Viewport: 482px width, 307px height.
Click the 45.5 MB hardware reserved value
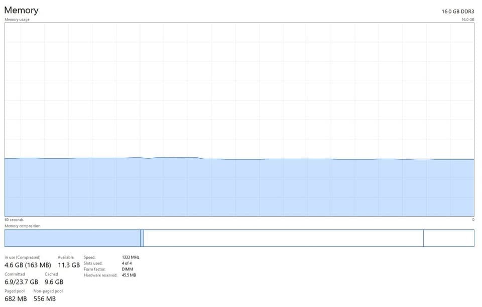coord(129,275)
